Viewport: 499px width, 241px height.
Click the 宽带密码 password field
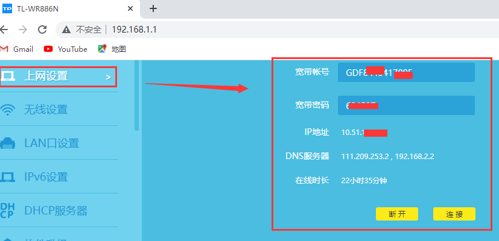[406, 105]
